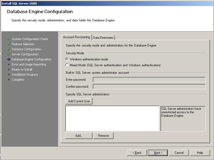Image resolution: width=214 pixels, height=160 pixels.
Task: Select the Error and Usage Reporting step
Action: (x=29, y=64)
